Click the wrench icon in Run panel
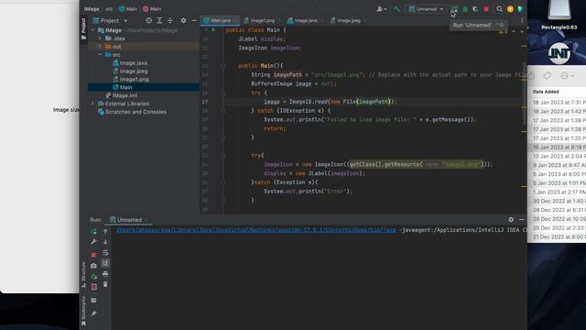The width and height of the screenshot is (586, 330). [93, 242]
